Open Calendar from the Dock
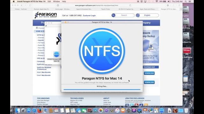Image resolution: width=204 pixels, height=114 pixels. pyautogui.click(x=56, y=111)
